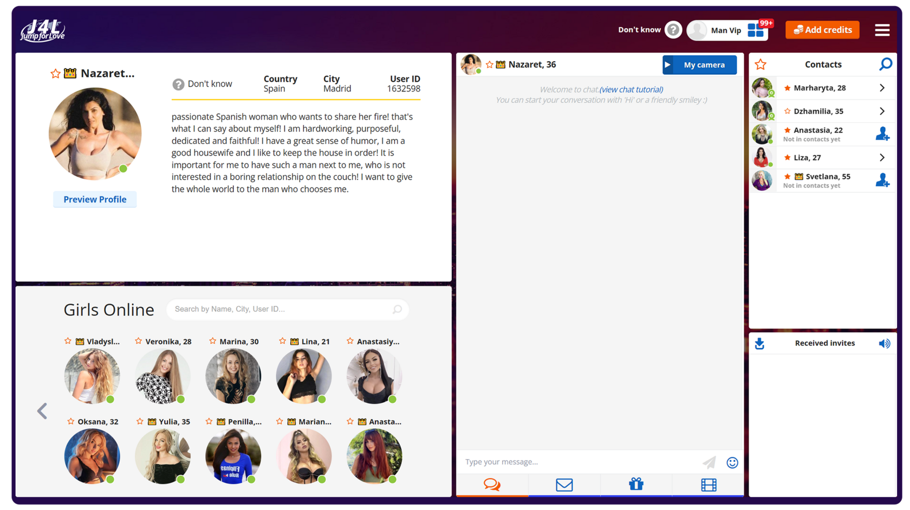Add Anastasia, 22 to contacts
The image size is (910, 510).
click(x=882, y=134)
